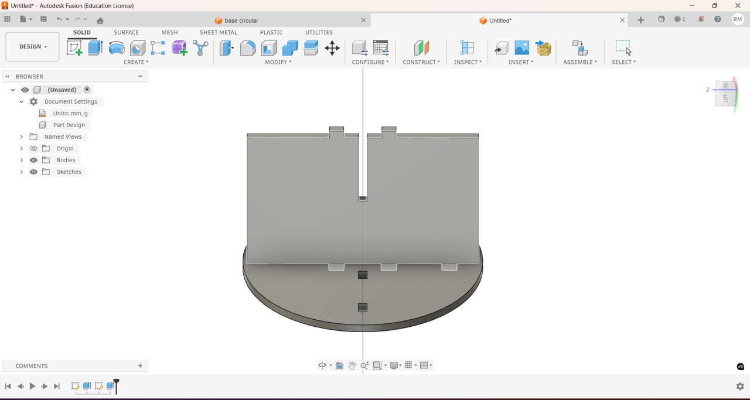Select the Press Pull tool
Screen dimensions: 750x400
pos(227,48)
